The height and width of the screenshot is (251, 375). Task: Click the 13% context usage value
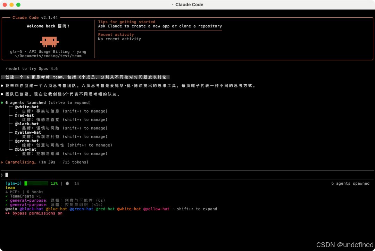pyautogui.click(x=54, y=183)
